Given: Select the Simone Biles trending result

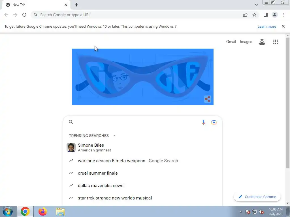Looking at the screenshot, I should point(142,147).
